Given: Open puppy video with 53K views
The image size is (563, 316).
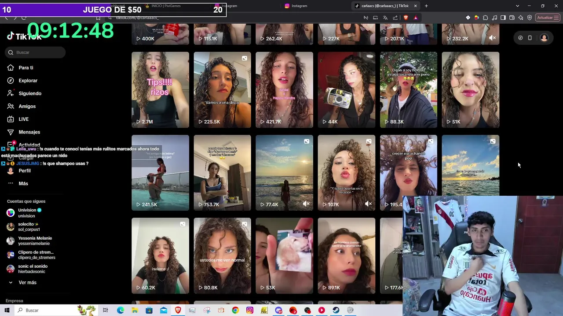Looking at the screenshot, I should 284,255.
